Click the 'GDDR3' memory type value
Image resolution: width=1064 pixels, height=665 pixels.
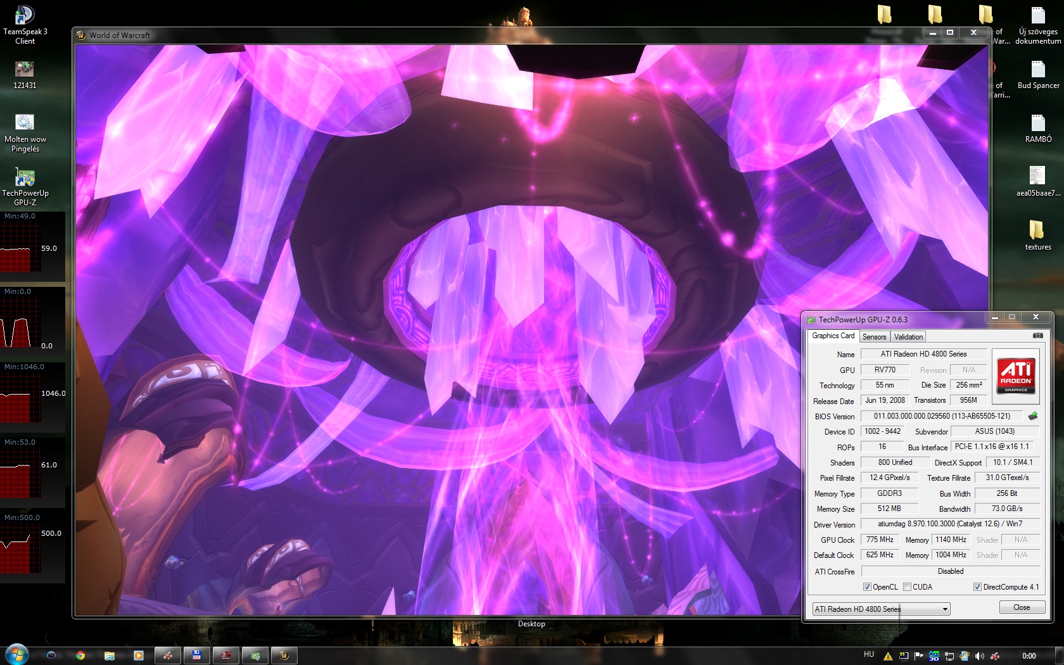click(x=889, y=493)
